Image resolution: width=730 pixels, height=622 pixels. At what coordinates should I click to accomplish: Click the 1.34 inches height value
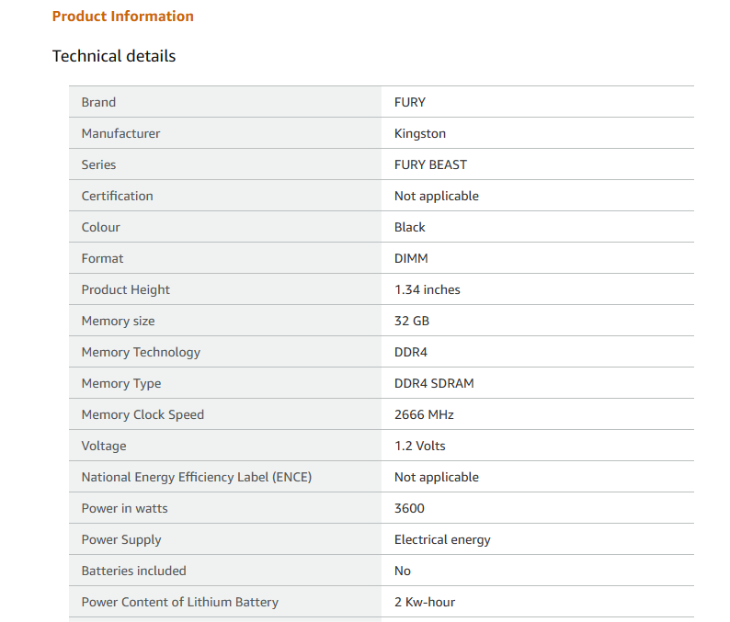[x=428, y=289]
